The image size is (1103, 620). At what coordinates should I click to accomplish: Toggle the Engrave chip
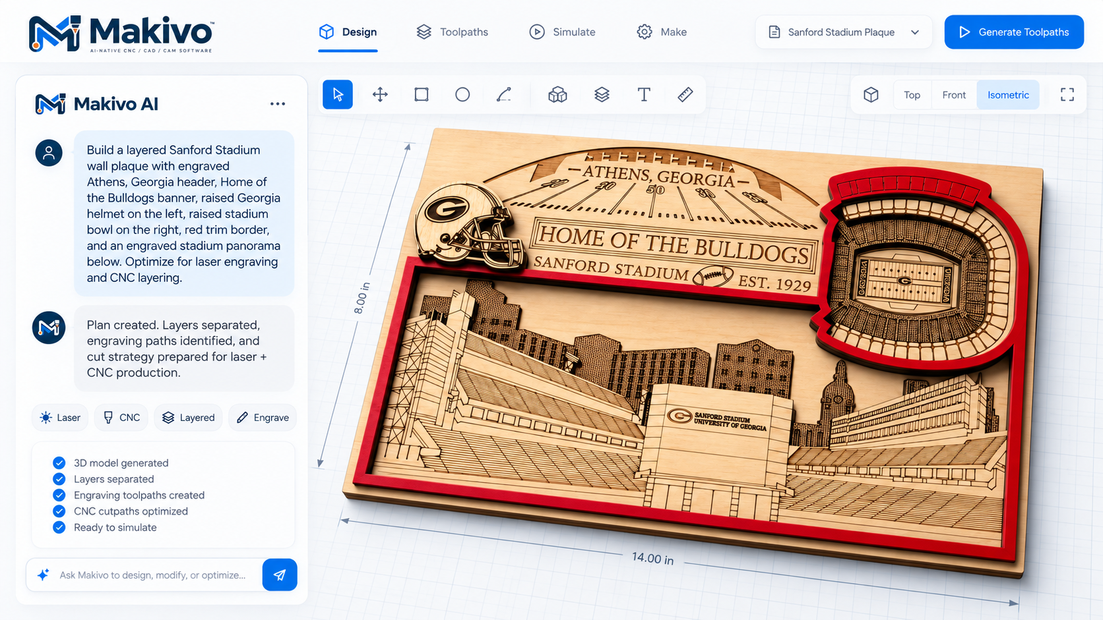(x=263, y=418)
